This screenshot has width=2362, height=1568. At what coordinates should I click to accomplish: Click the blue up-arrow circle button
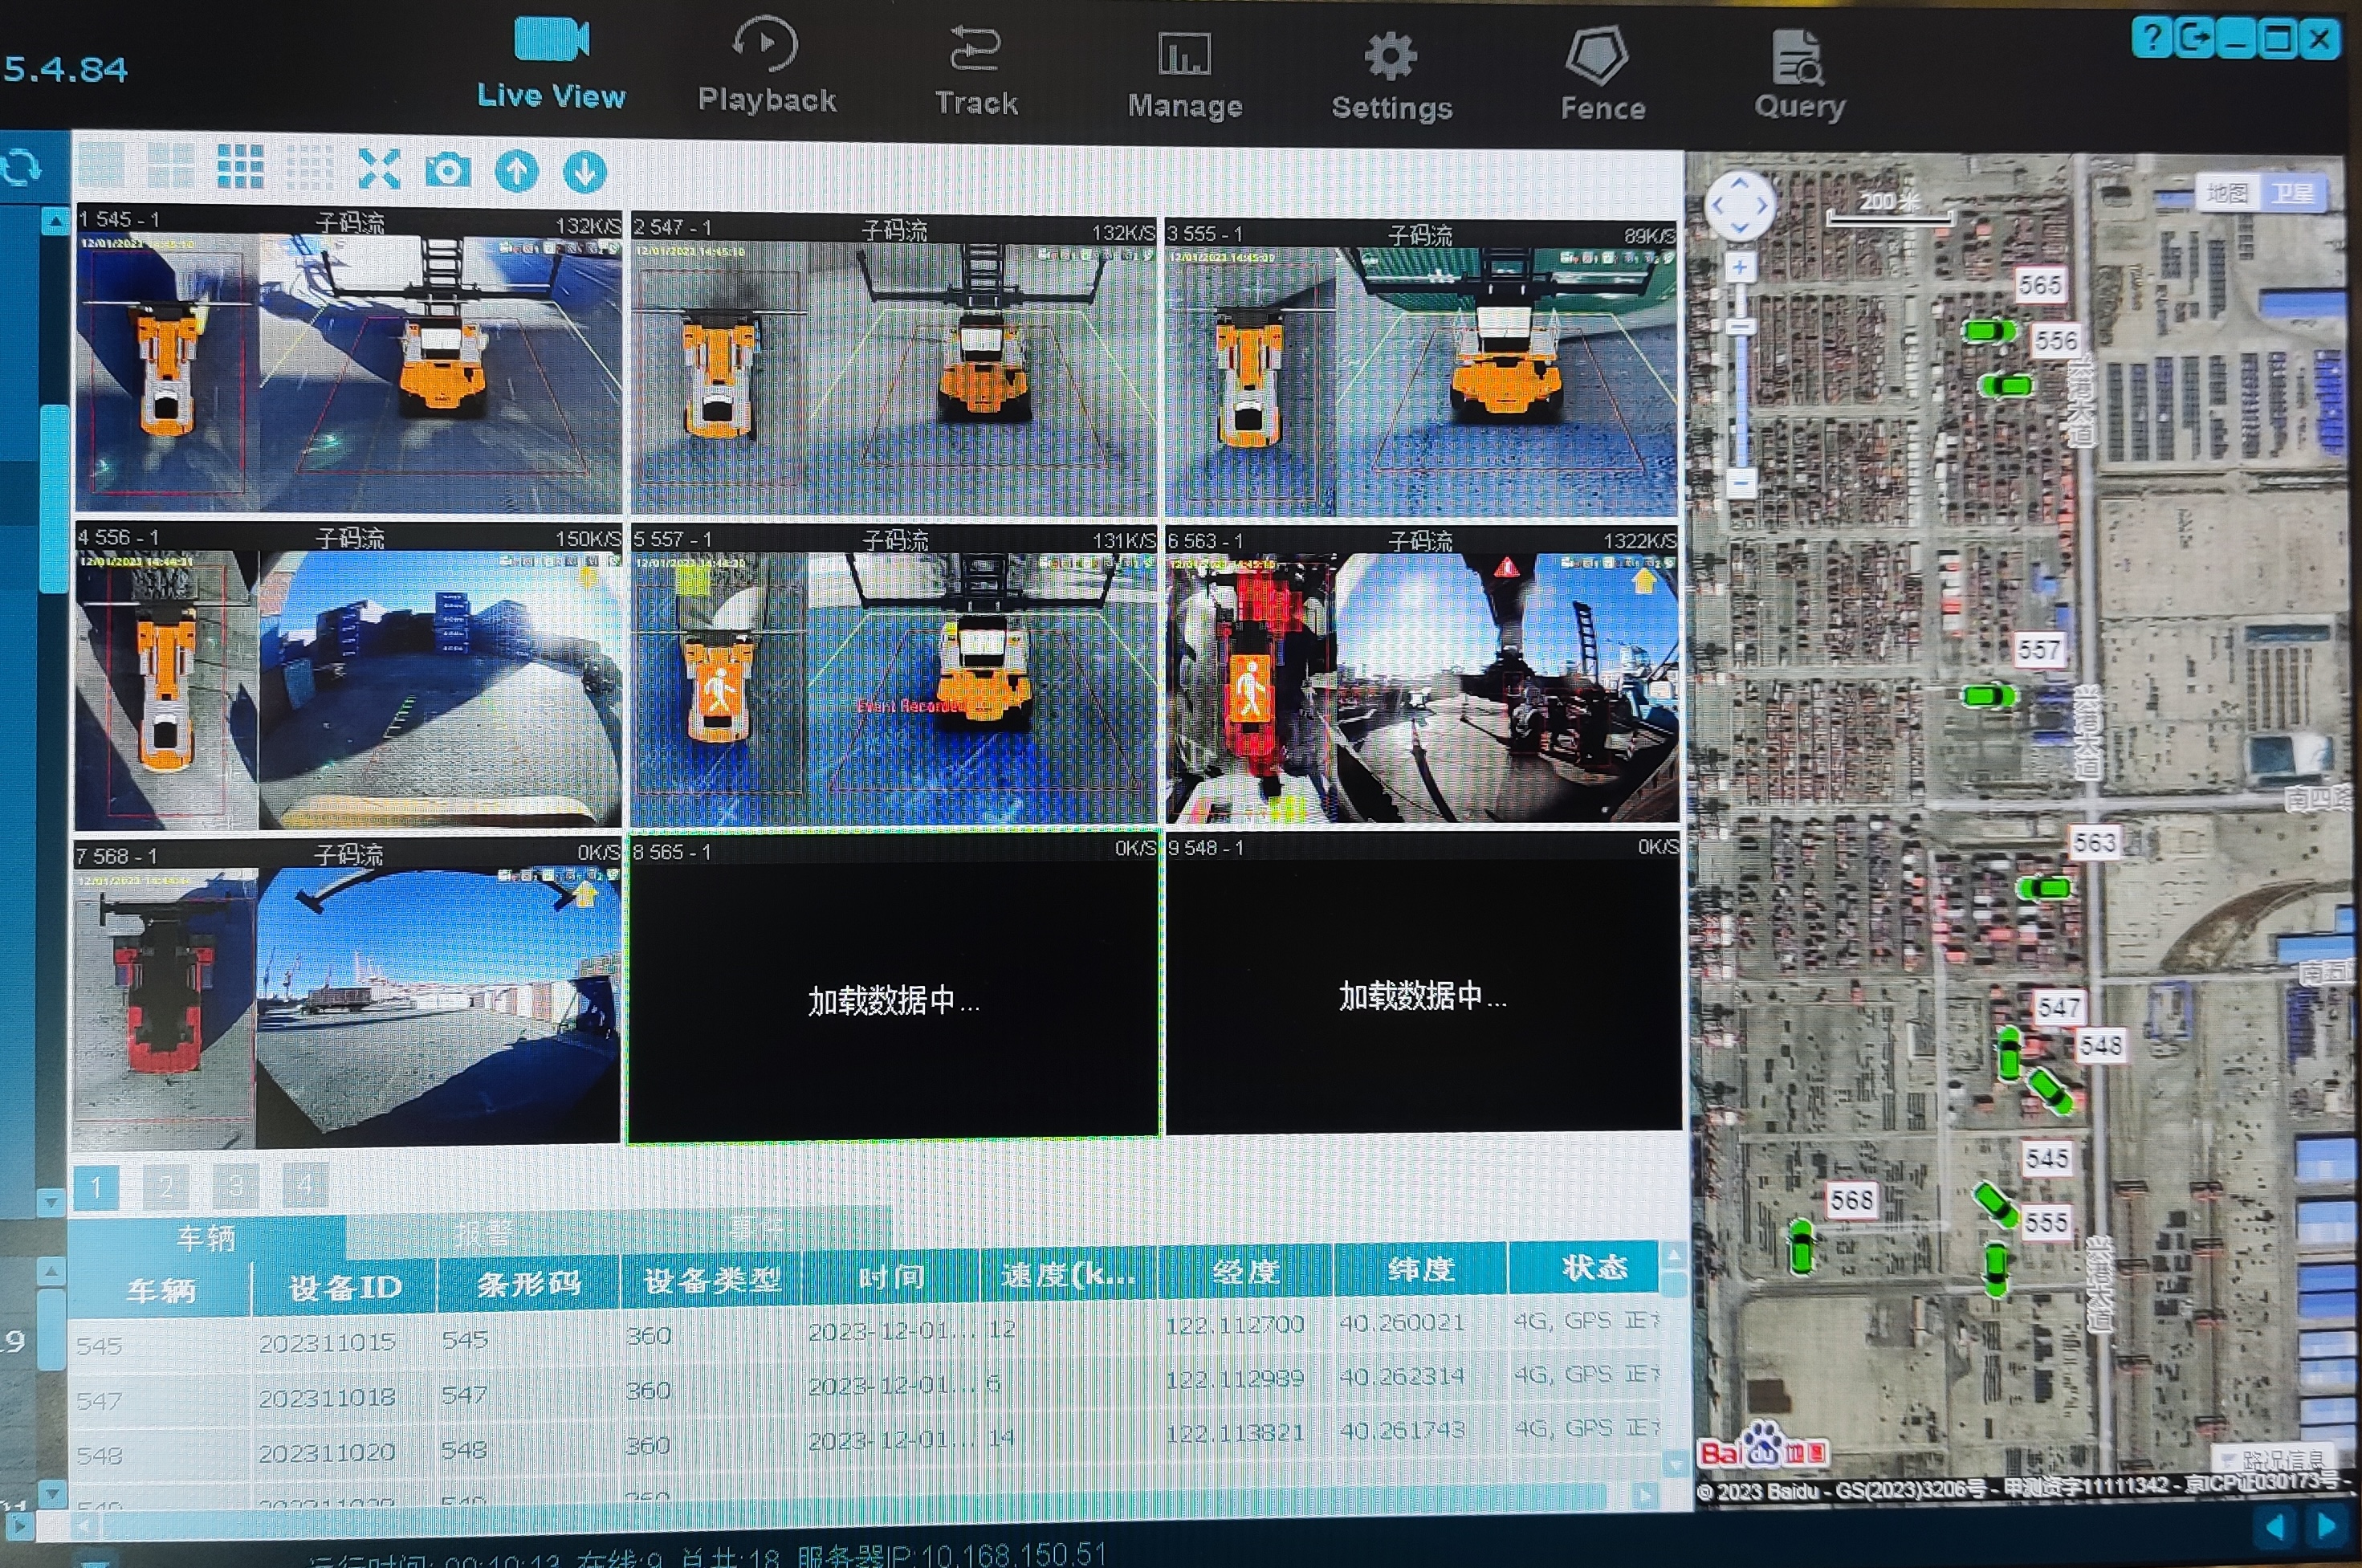517,171
